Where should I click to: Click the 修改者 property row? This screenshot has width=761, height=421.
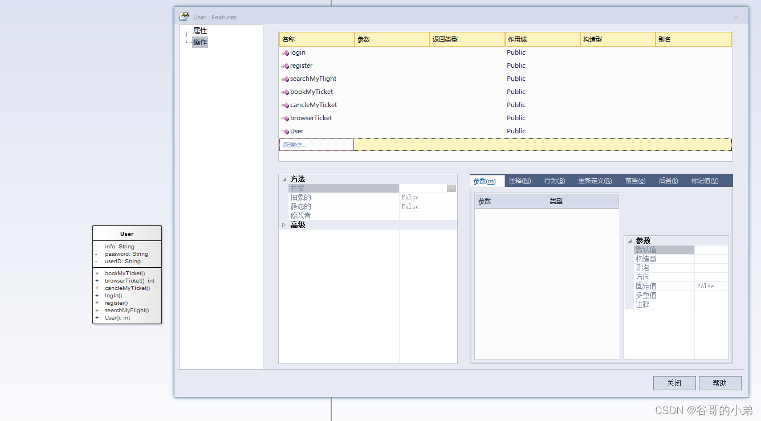click(x=372, y=216)
